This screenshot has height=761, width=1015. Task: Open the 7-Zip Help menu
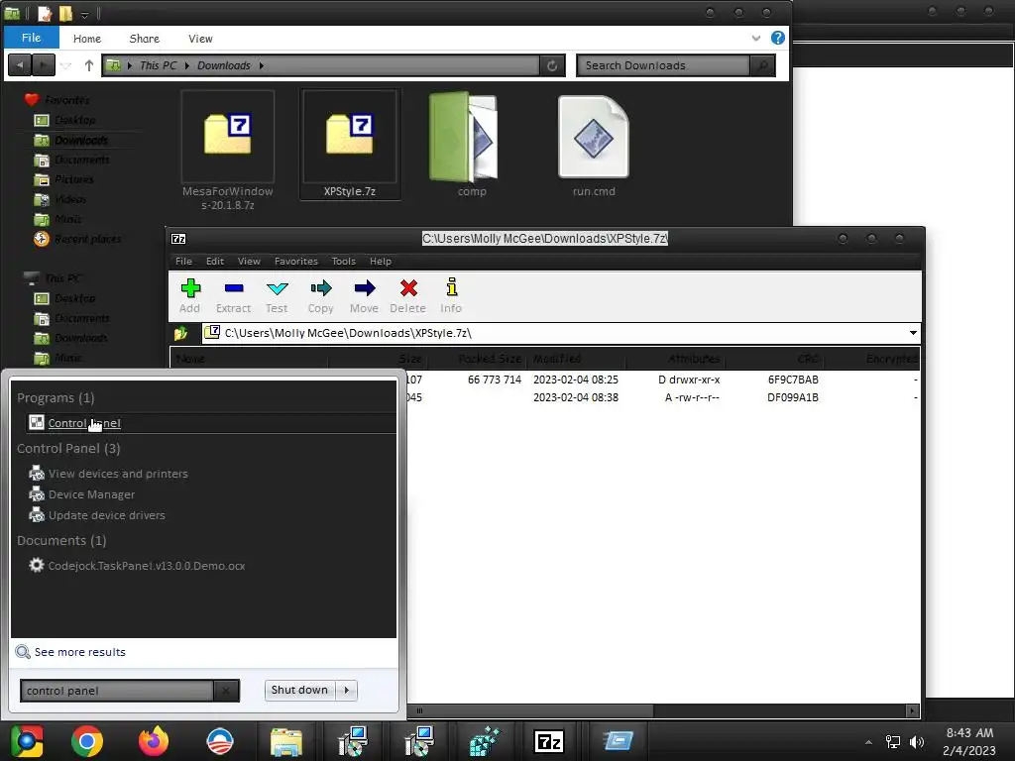381,262
